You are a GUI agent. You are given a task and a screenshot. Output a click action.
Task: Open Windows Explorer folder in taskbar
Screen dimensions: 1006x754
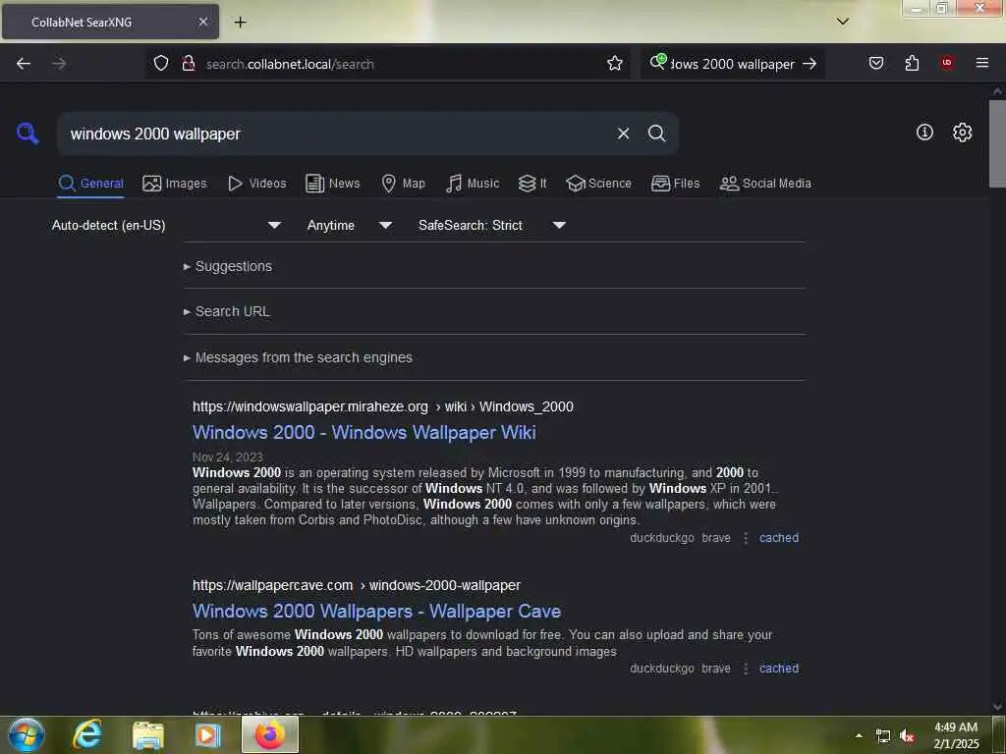pos(147,734)
